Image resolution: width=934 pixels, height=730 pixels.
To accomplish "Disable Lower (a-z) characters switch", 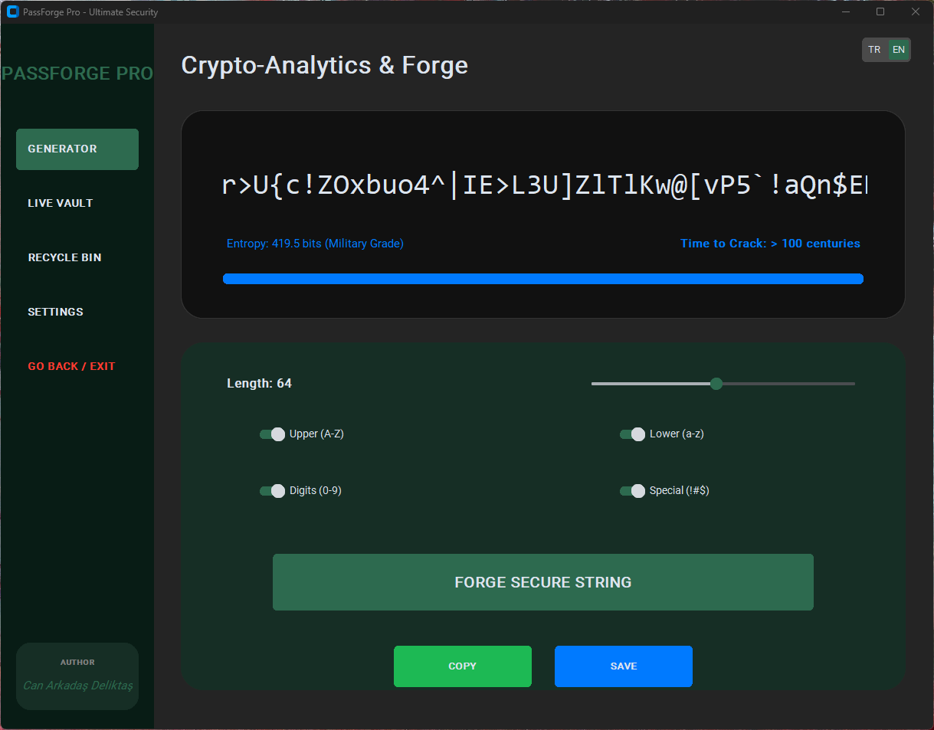I will click(632, 434).
